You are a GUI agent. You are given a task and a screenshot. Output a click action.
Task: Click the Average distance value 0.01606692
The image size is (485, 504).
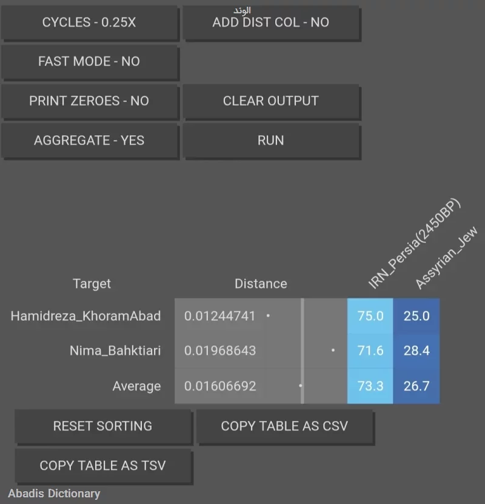pos(220,386)
